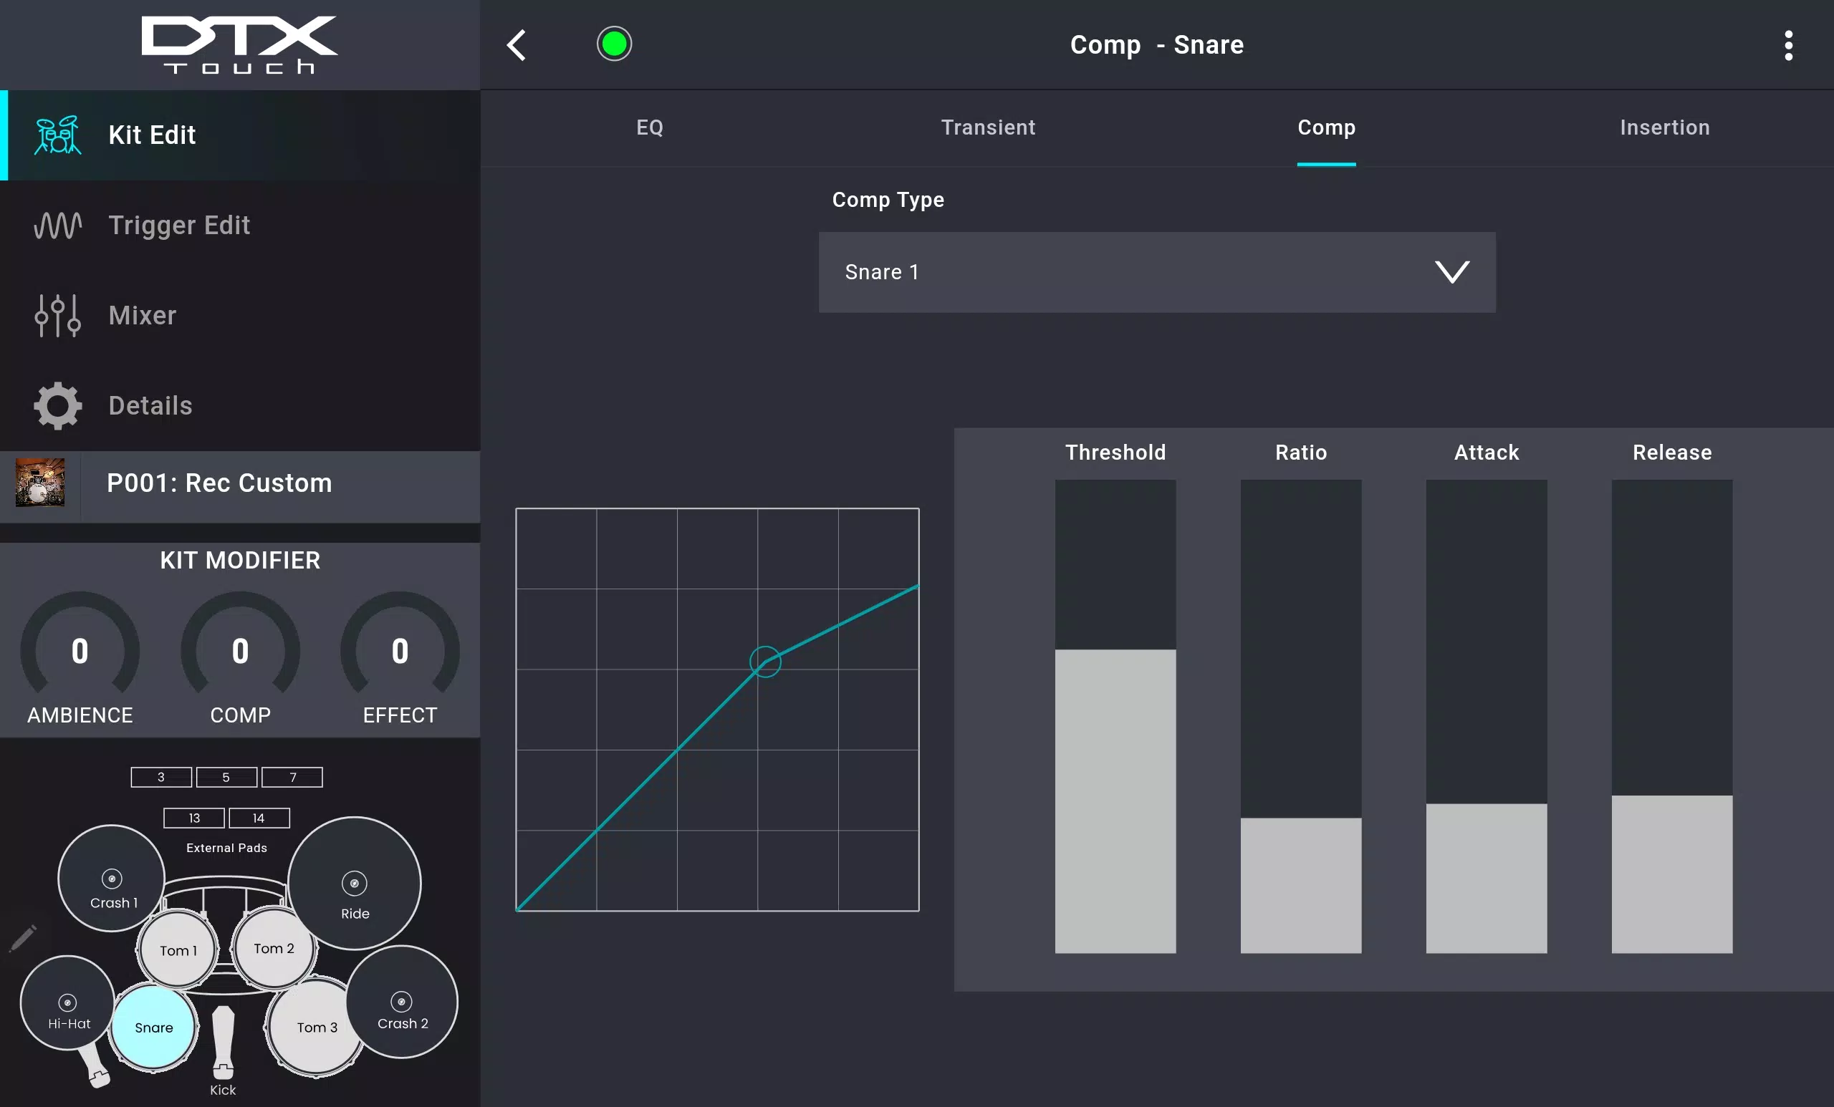Screen dimensions: 1834x1107
Task: Open the Mixer sliders icon
Action: pos(57,316)
